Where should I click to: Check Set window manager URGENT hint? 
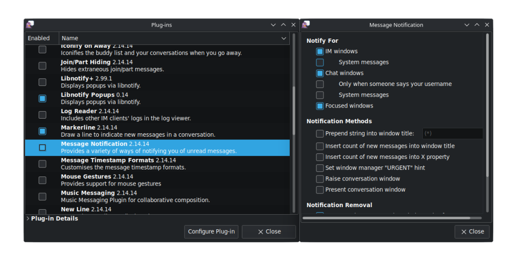point(320,168)
